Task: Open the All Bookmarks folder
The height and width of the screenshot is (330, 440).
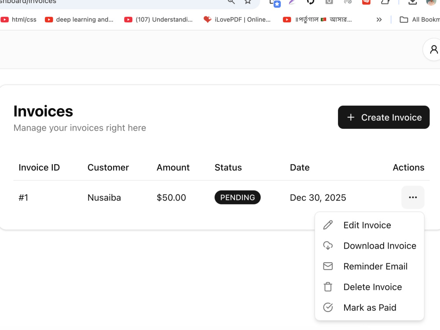Action: 419,20
